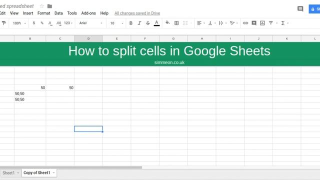
Task: Open the Insert menu
Action: 28,13
